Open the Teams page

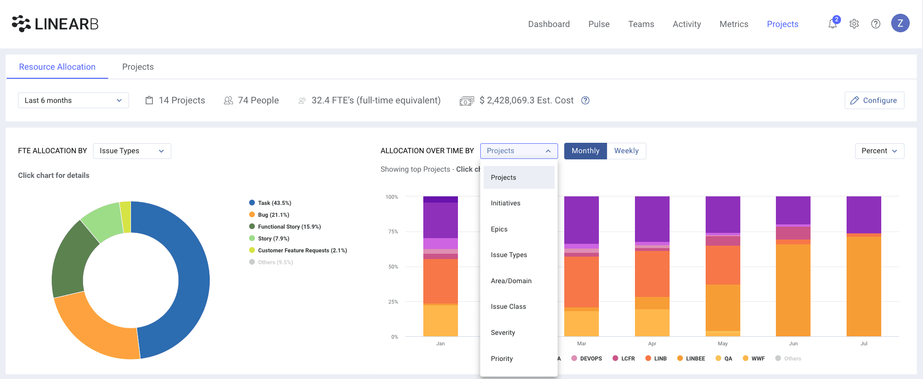[641, 24]
